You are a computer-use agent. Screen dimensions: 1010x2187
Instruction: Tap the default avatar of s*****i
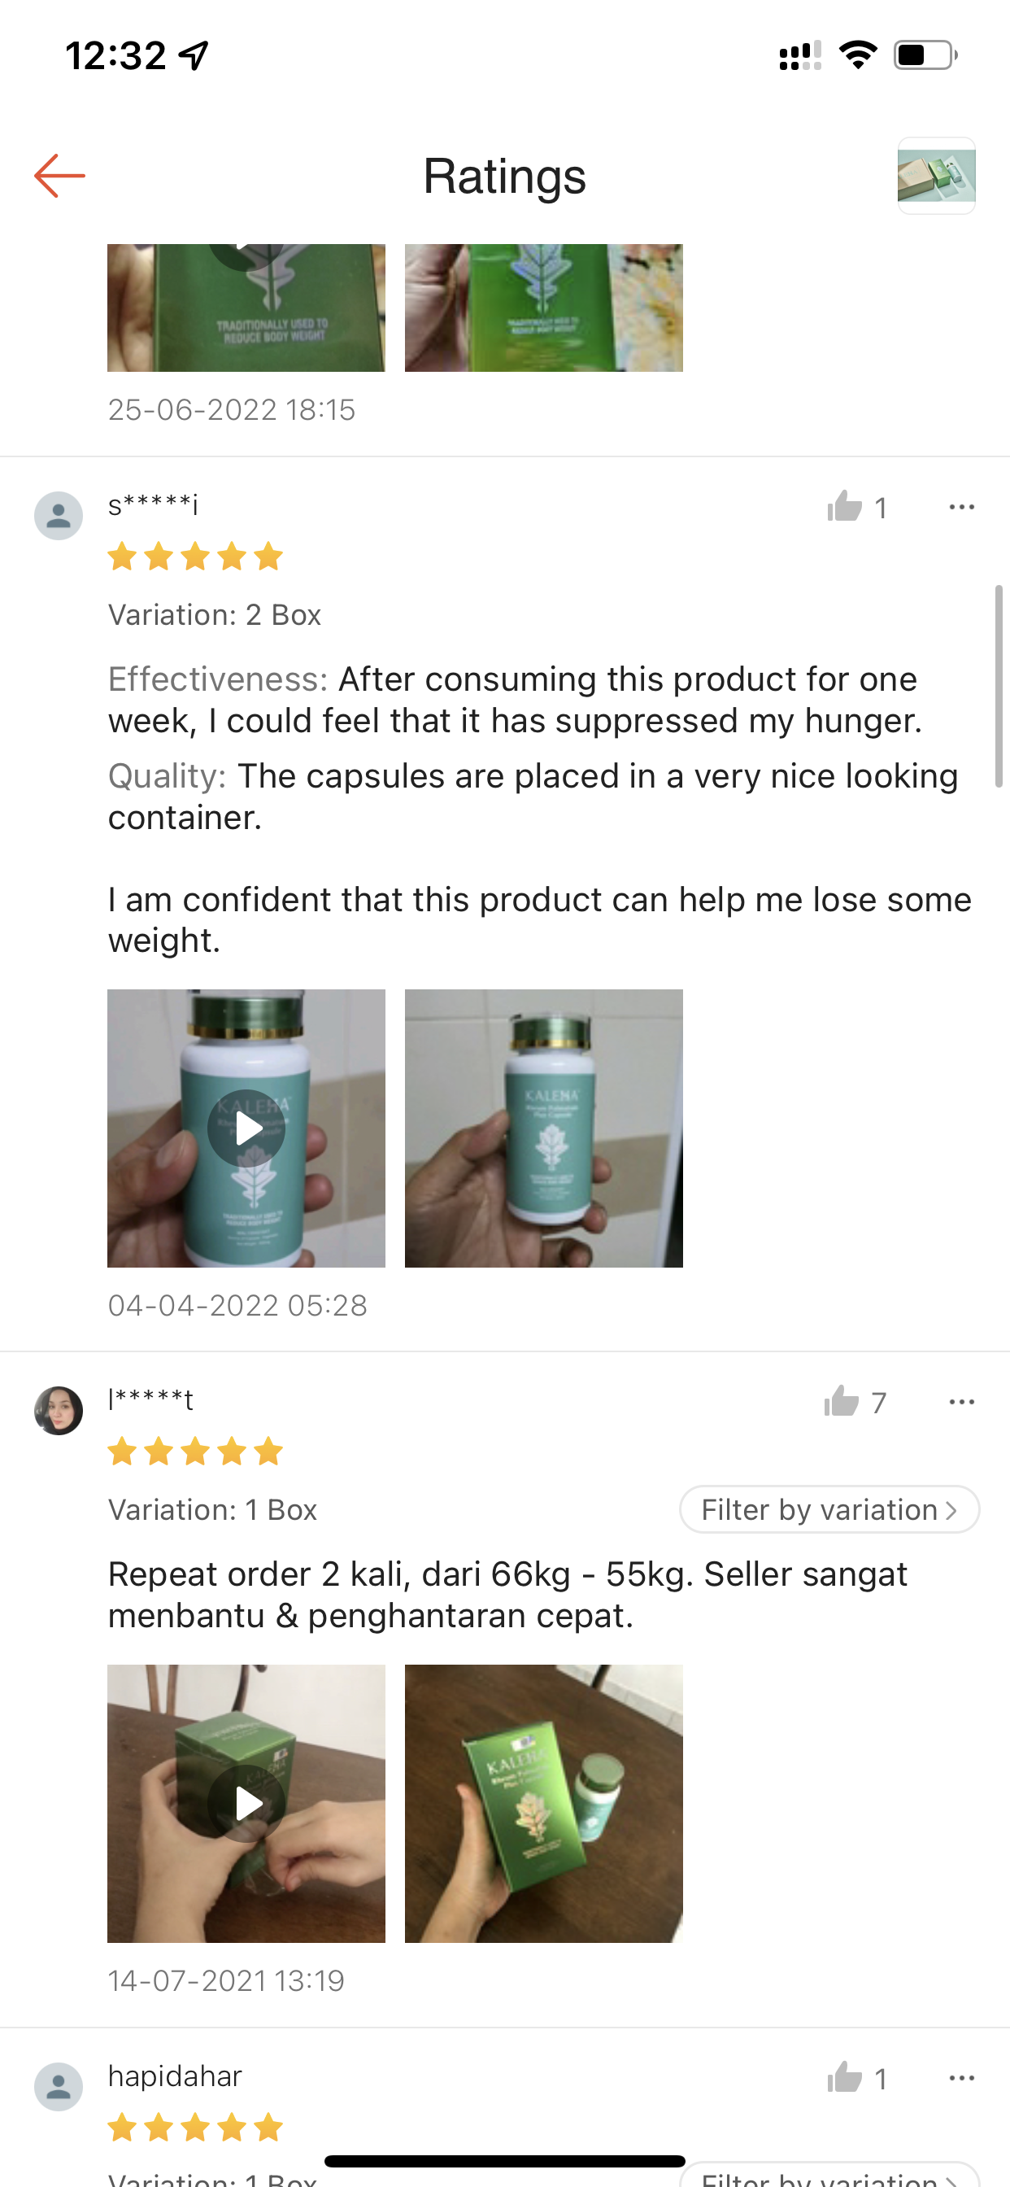click(x=59, y=515)
